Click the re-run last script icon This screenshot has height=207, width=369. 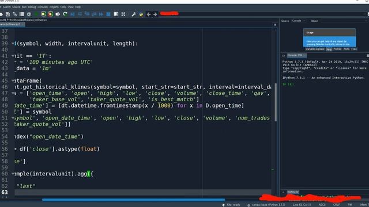point(65,14)
